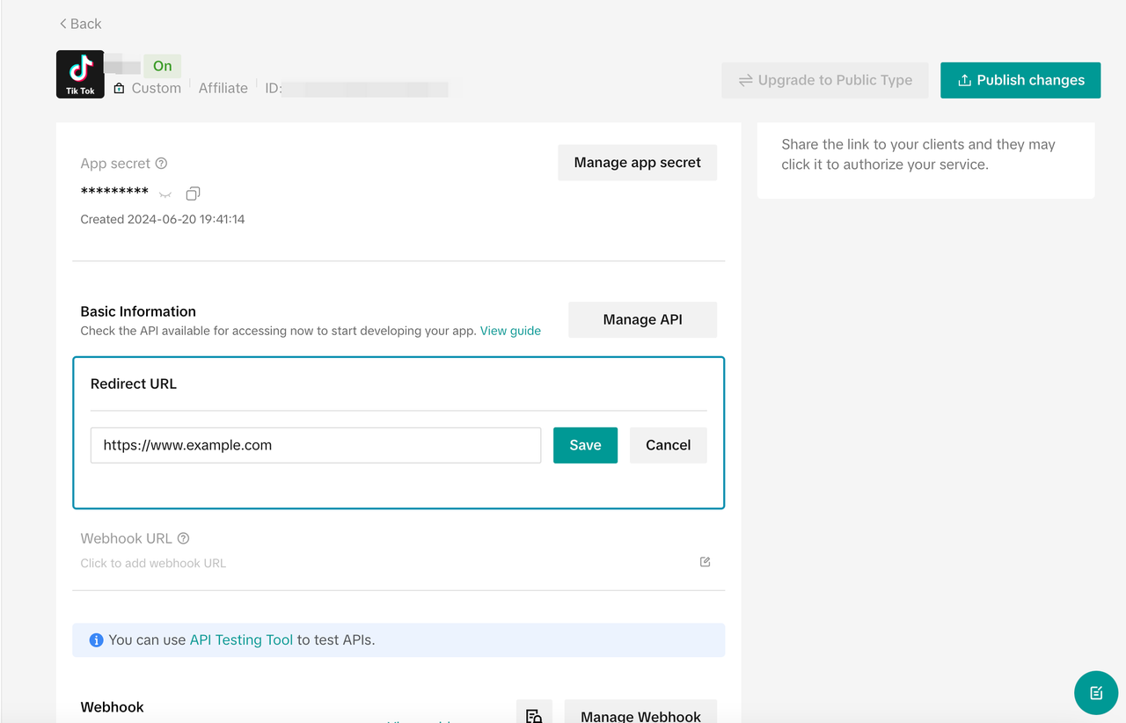This screenshot has height=723, width=1126.
Task: Open Manage app secret
Action: [x=637, y=163]
